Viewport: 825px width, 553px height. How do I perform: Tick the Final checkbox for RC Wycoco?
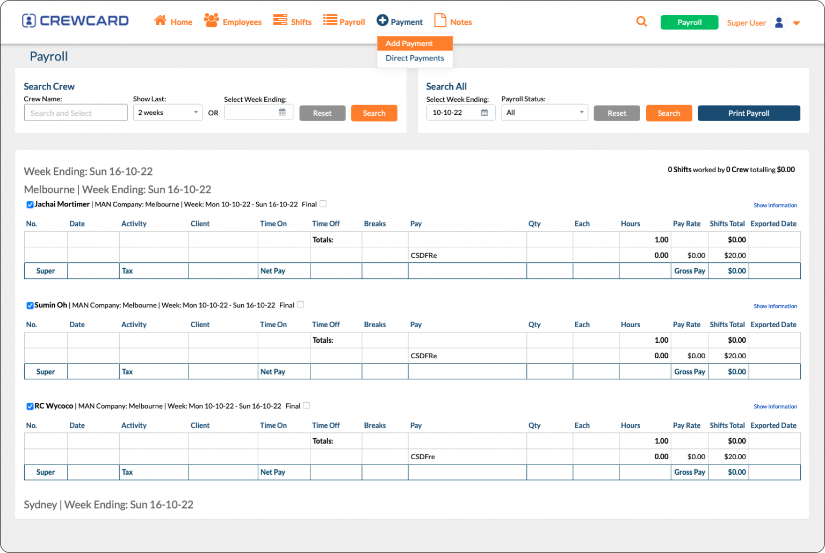tap(306, 406)
